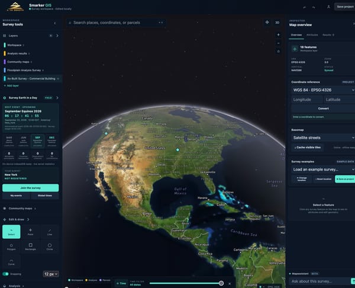Click the Layers panel grid icon
The width and height of the screenshot is (355, 288).
coord(4,36)
